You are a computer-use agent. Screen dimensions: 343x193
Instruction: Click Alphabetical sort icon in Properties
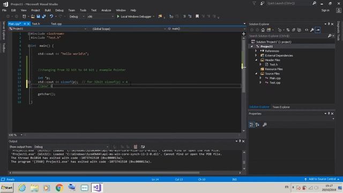coord(257,125)
